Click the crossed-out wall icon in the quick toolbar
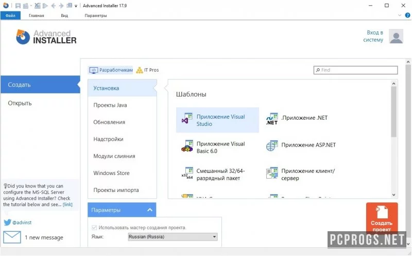 coord(38,6)
